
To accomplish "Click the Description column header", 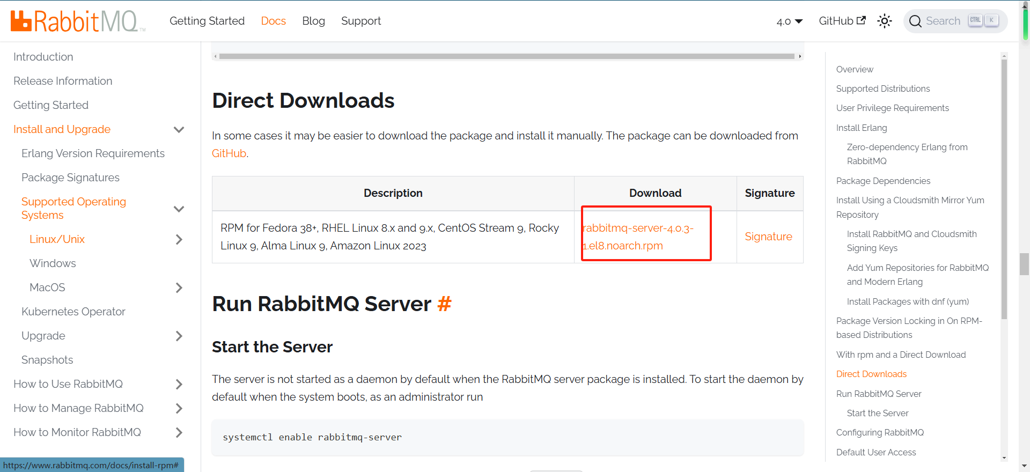I will coord(393,193).
